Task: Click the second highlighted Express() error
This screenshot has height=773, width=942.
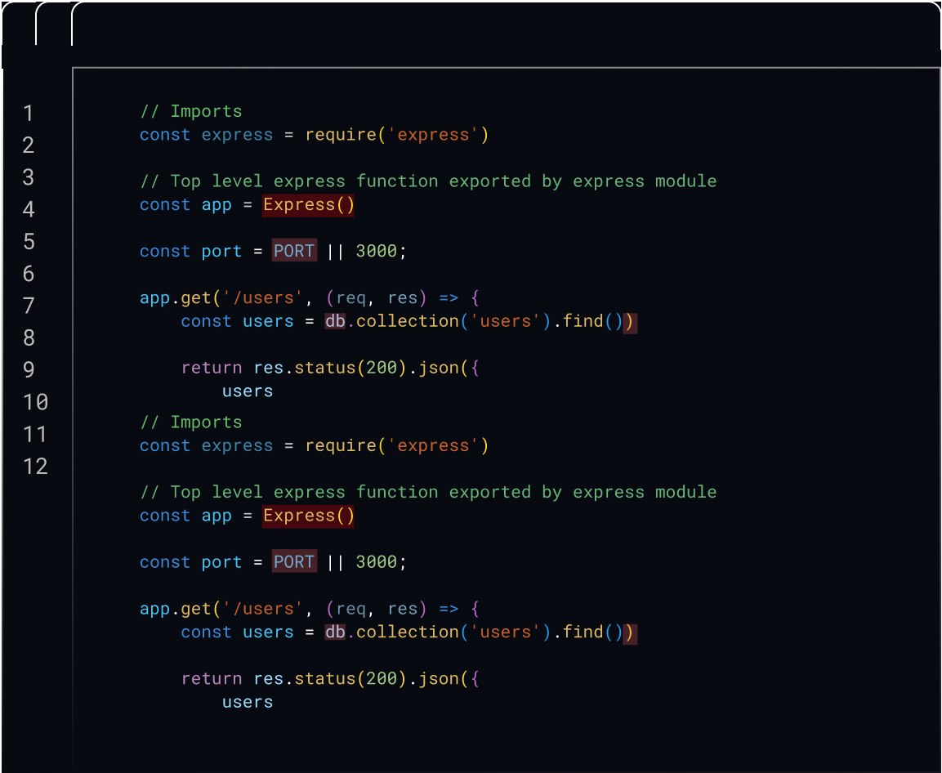Action: click(308, 516)
